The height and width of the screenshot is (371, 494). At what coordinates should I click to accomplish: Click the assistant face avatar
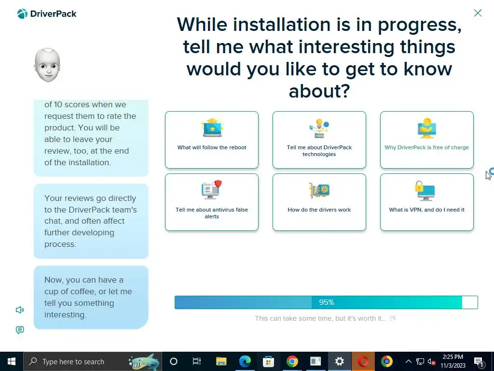click(x=47, y=65)
